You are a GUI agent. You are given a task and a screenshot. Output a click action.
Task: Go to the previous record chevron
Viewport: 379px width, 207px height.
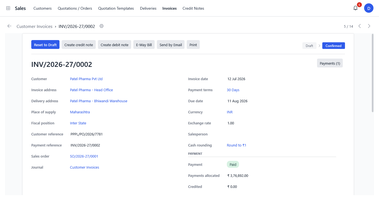coord(360,26)
